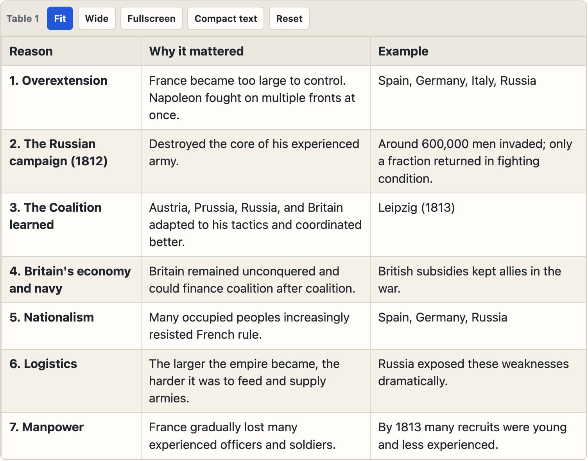Click the Table 1 label
Screen dimensions: 588x461
point(23,18)
